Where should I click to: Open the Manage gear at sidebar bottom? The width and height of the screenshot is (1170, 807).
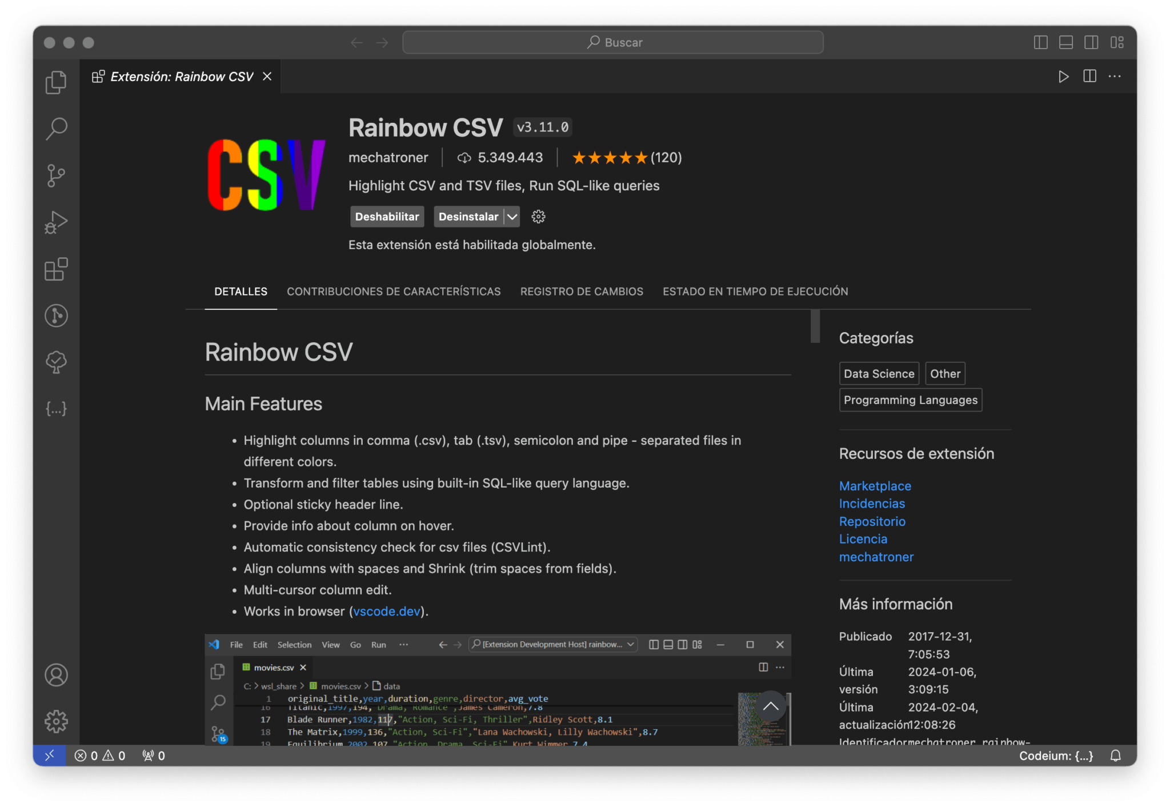tap(55, 721)
